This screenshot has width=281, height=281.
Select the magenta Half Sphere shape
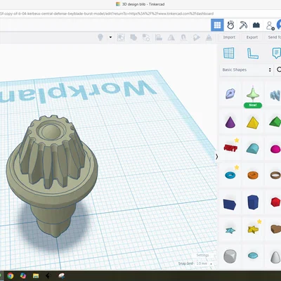275,149
